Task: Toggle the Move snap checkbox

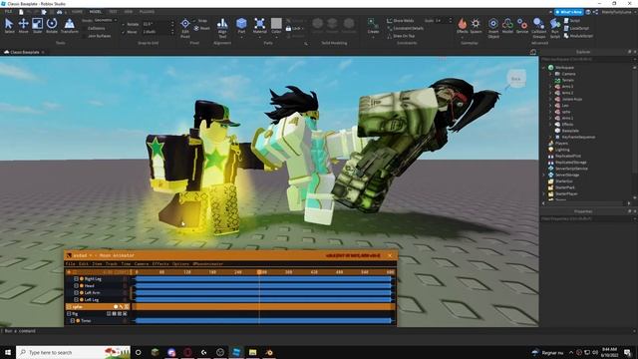Action: (124, 32)
